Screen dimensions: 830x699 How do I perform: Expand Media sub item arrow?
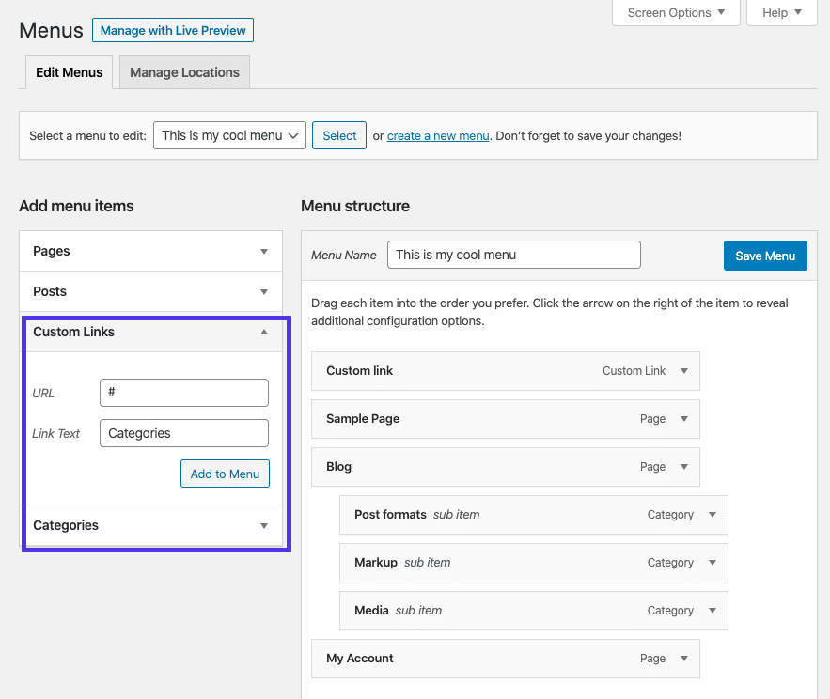pos(713,611)
